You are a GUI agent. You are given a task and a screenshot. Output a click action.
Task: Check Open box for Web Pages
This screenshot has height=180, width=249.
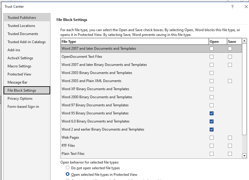pos(211,137)
